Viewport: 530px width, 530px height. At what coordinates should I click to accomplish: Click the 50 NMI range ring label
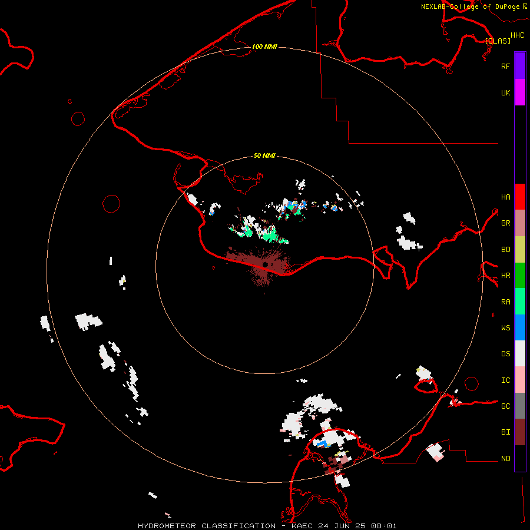click(264, 155)
